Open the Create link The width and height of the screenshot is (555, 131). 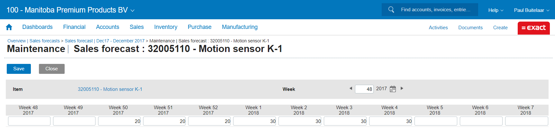(x=500, y=28)
